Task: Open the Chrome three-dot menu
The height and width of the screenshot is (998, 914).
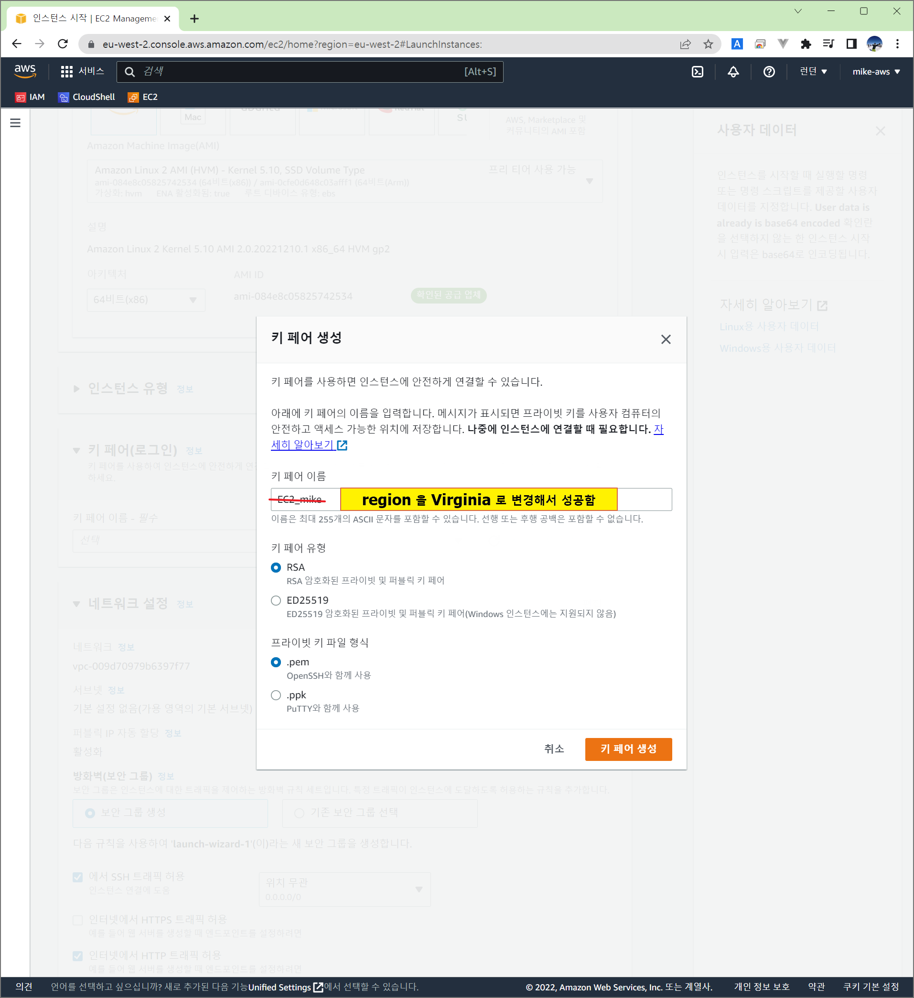Action: tap(897, 44)
